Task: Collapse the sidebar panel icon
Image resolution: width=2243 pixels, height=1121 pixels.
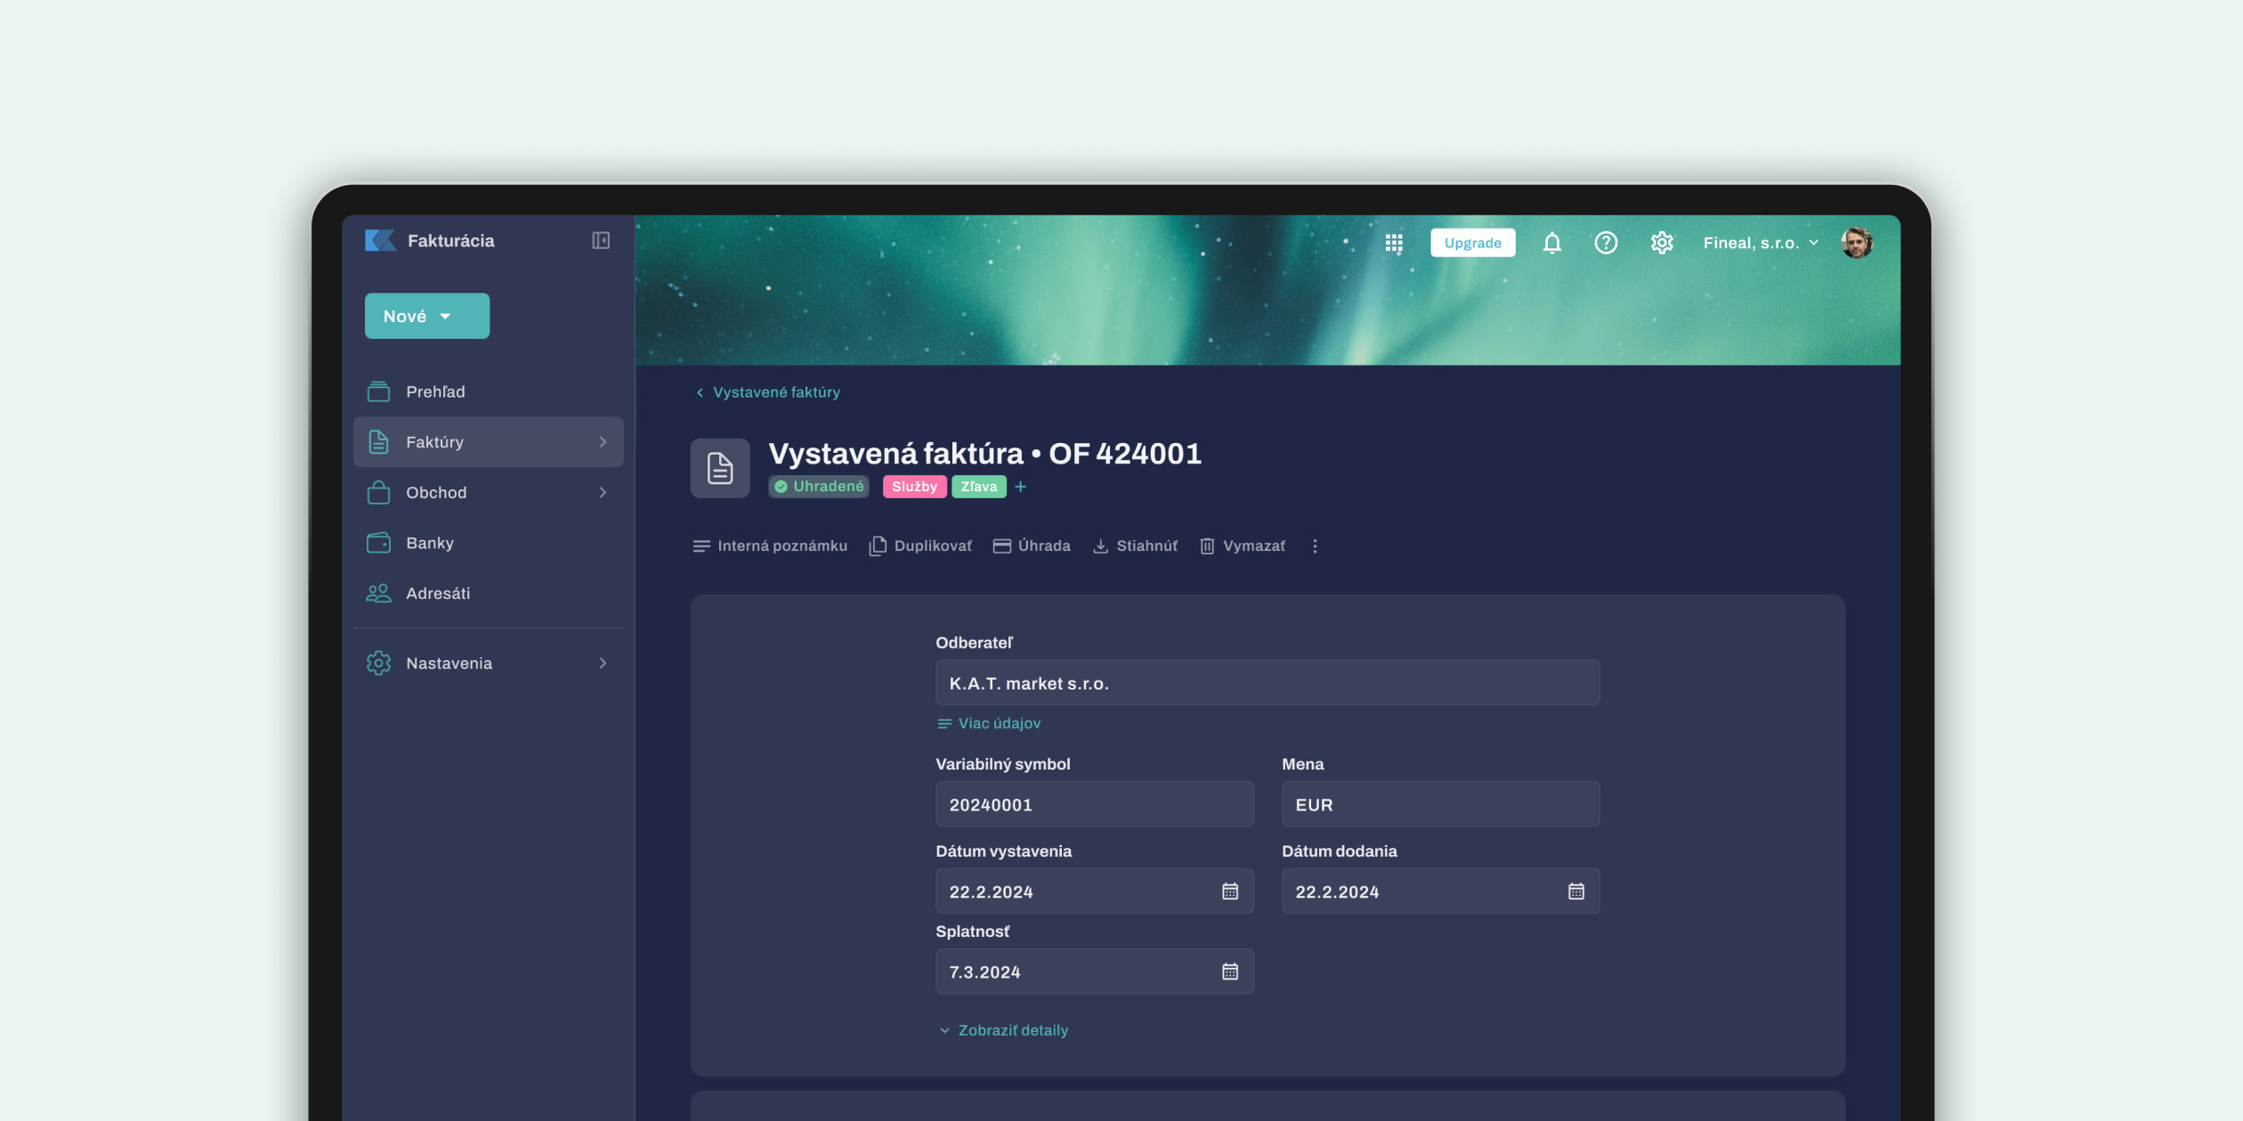Action: pyautogui.click(x=601, y=240)
